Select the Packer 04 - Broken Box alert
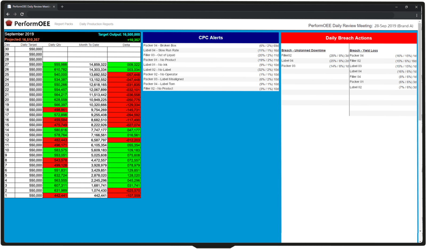This screenshot has width=427, height=249. (160, 46)
